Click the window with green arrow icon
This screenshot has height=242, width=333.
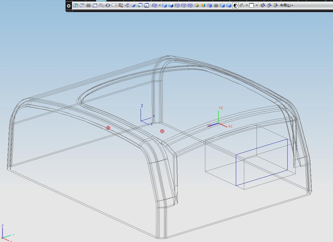pyautogui.click(x=140, y=6)
